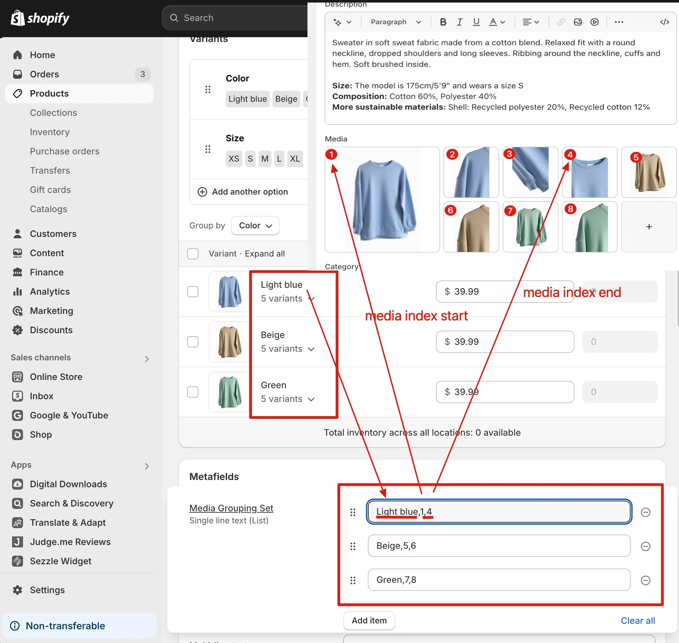The width and height of the screenshot is (679, 643).
Task: Click the Green row price field
Action: 505,392
